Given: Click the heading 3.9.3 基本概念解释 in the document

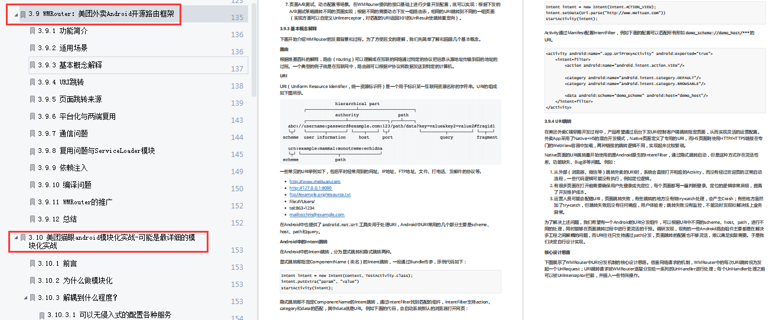Looking at the screenshot, I should point(298,28).
